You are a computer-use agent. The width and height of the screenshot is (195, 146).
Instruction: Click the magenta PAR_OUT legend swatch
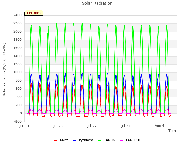pyautogui.click(x=122, y=141)
